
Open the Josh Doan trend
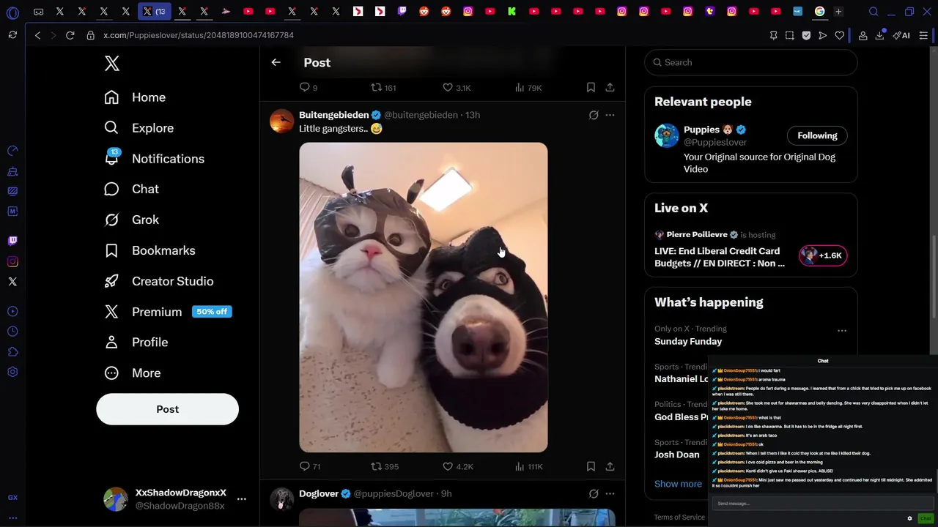click(x=677, y=455)
